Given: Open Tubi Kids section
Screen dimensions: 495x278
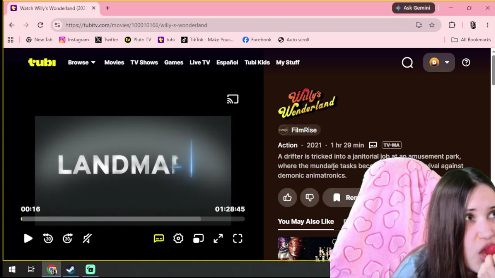Looking at the screenshot, I should pos(257,62).
